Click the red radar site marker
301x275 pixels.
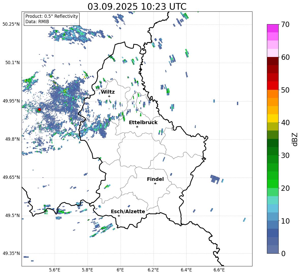pyautogui.click(x=39, y=110)
